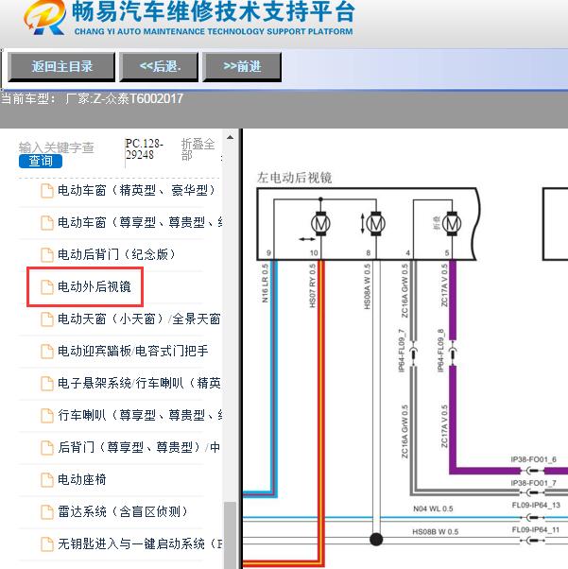The width and height of the screenshot is (568, 569).
Task: Click the 折叠 fold motor symbol
Action: tap(452, 223)
